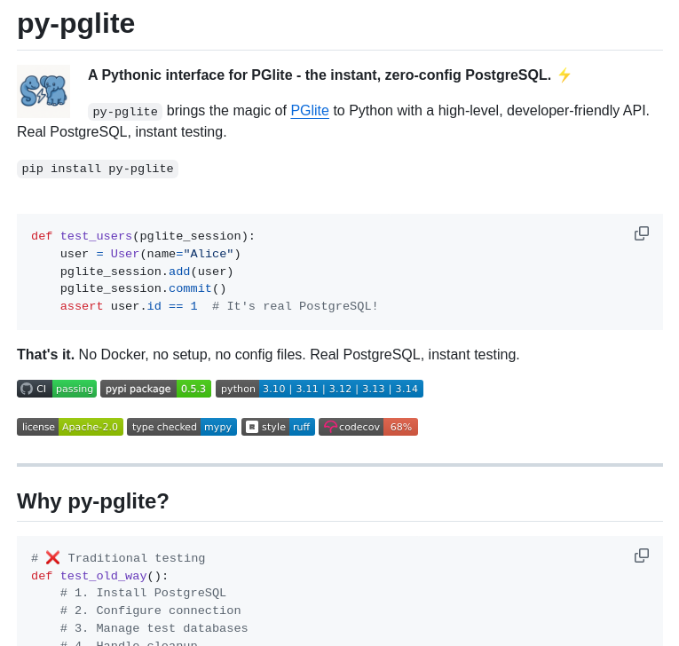The width and height of the screenshot is (679, 646).
Task: Click the py-pglite main heading
Action: [75, 23]
